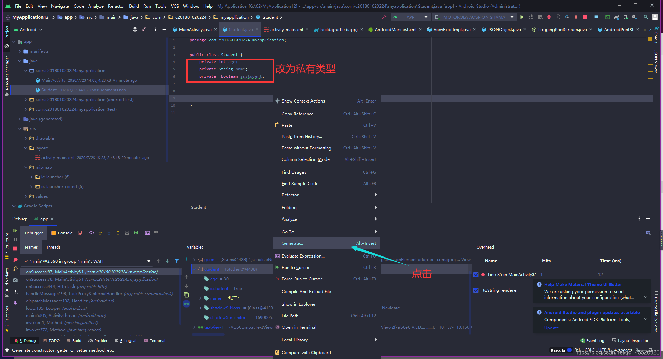Click the red bug Debug app icon
This screenshot has width=663, height=359.
(x=549, y=17)
